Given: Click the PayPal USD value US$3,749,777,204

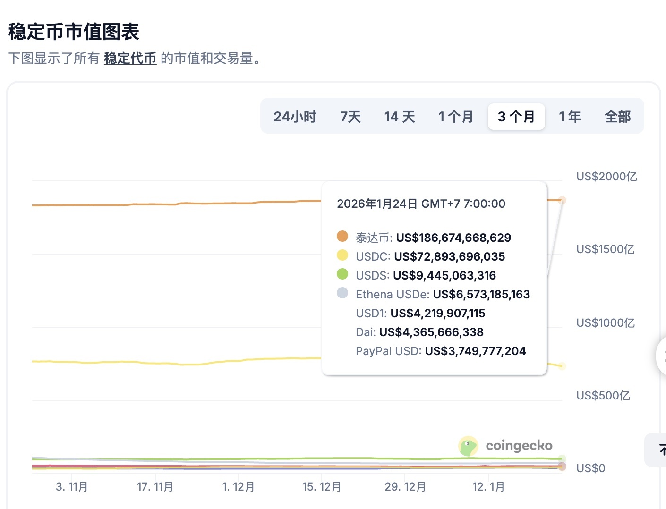Looking at the screenshot, I should click(x=475, y=351).
